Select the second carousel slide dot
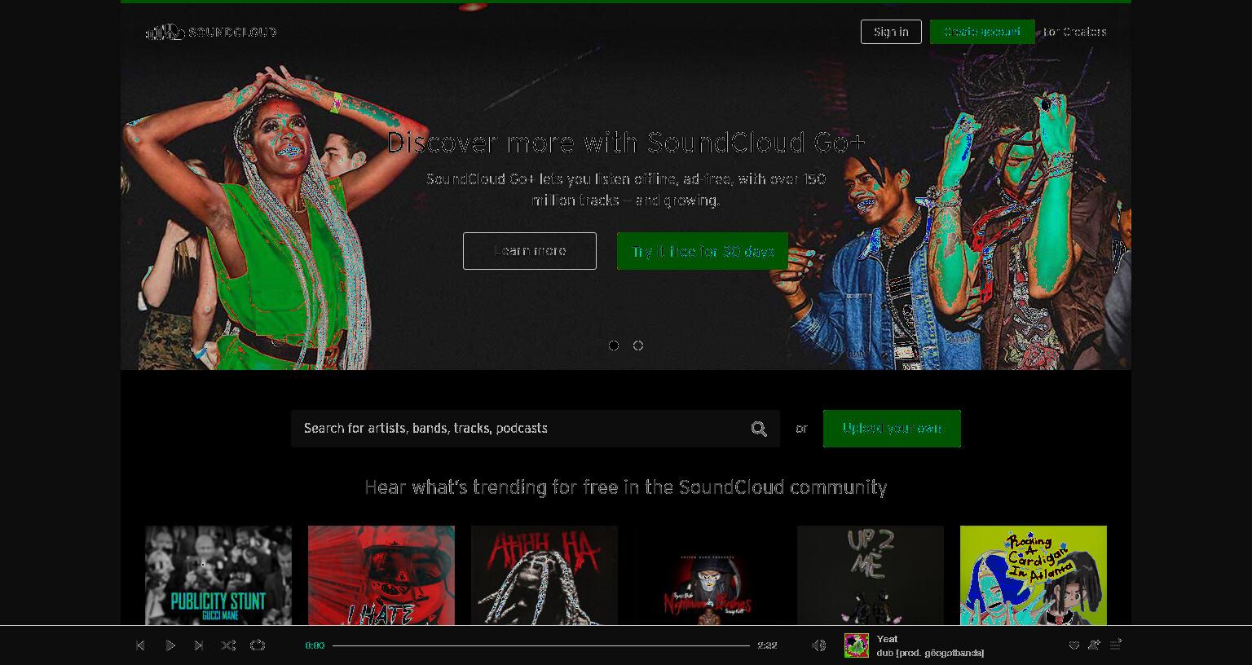Image resolution: width=1252 pixels, height=665 pixels. point(638,346)
